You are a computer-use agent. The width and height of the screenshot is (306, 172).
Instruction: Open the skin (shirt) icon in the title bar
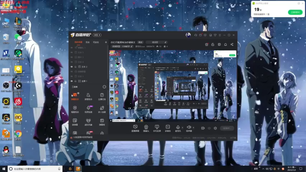click(215, 35)
